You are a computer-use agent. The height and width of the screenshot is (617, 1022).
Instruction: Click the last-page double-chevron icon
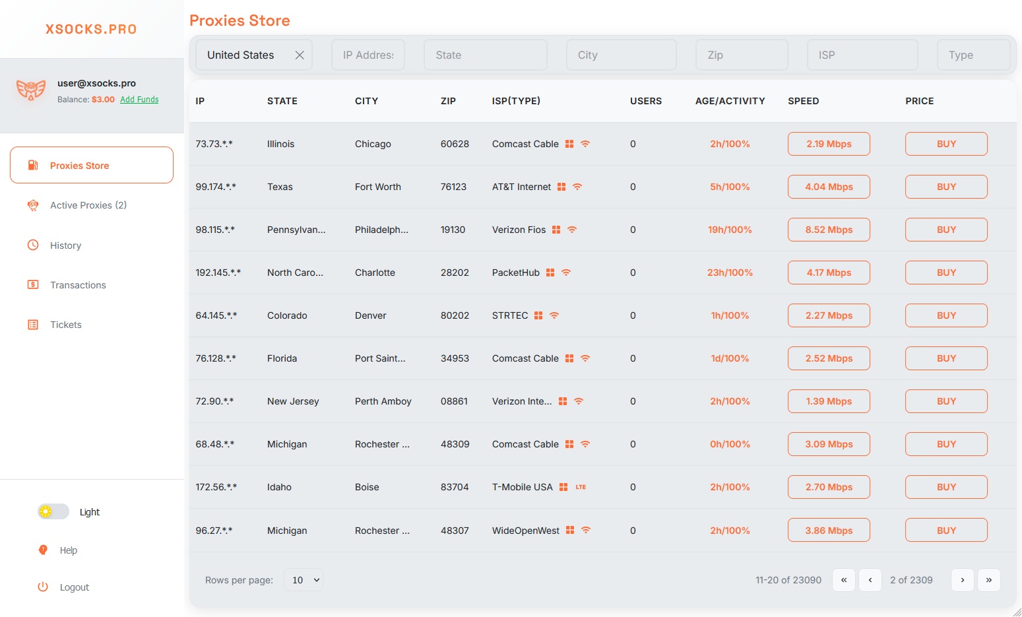click(988, 580)
